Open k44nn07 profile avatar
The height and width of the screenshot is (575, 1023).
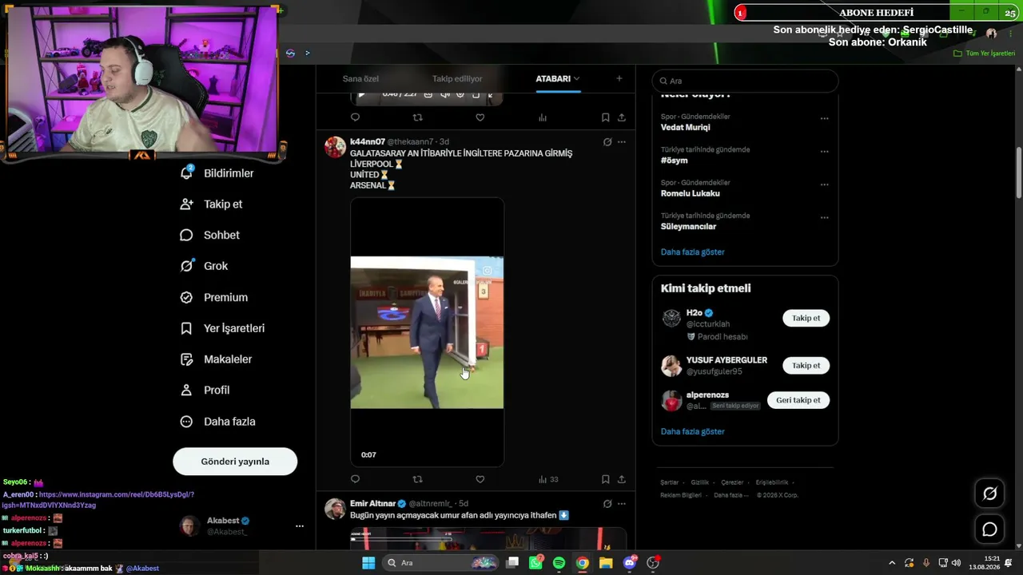tap(336, 147)
